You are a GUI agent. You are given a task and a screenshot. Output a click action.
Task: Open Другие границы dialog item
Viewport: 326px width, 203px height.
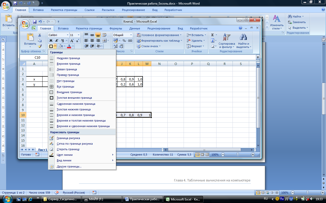(82, 166)
